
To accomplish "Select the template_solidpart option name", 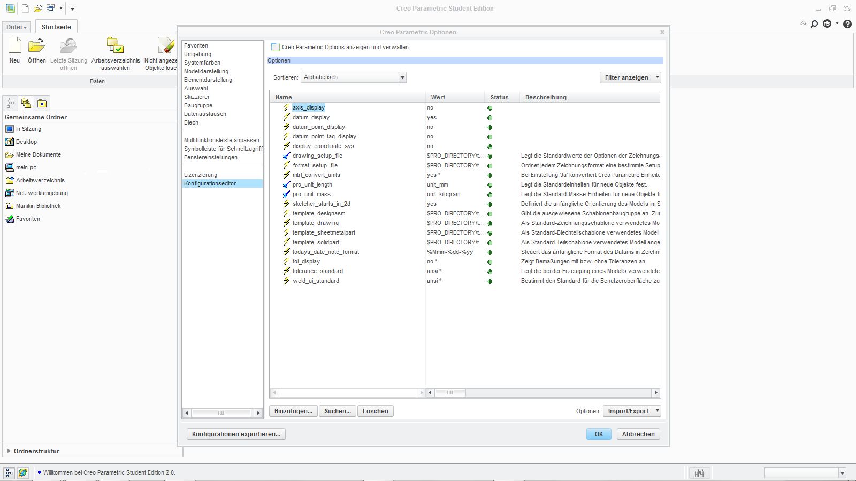I will click(316, 242).
